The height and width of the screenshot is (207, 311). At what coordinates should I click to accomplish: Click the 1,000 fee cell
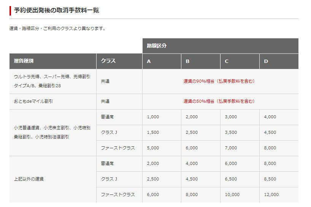coord(162,117)
